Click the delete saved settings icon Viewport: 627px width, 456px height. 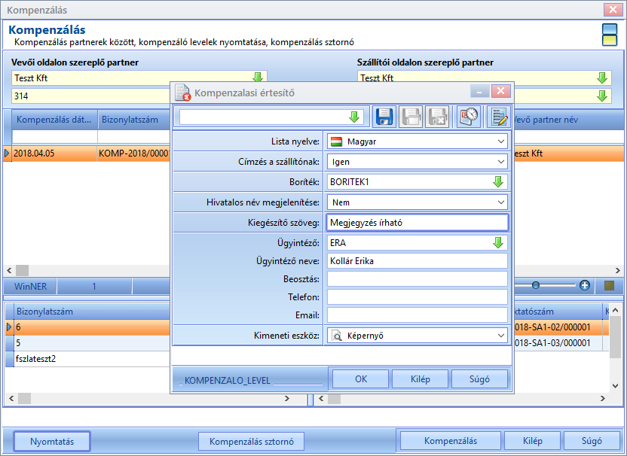coord(437,117)
